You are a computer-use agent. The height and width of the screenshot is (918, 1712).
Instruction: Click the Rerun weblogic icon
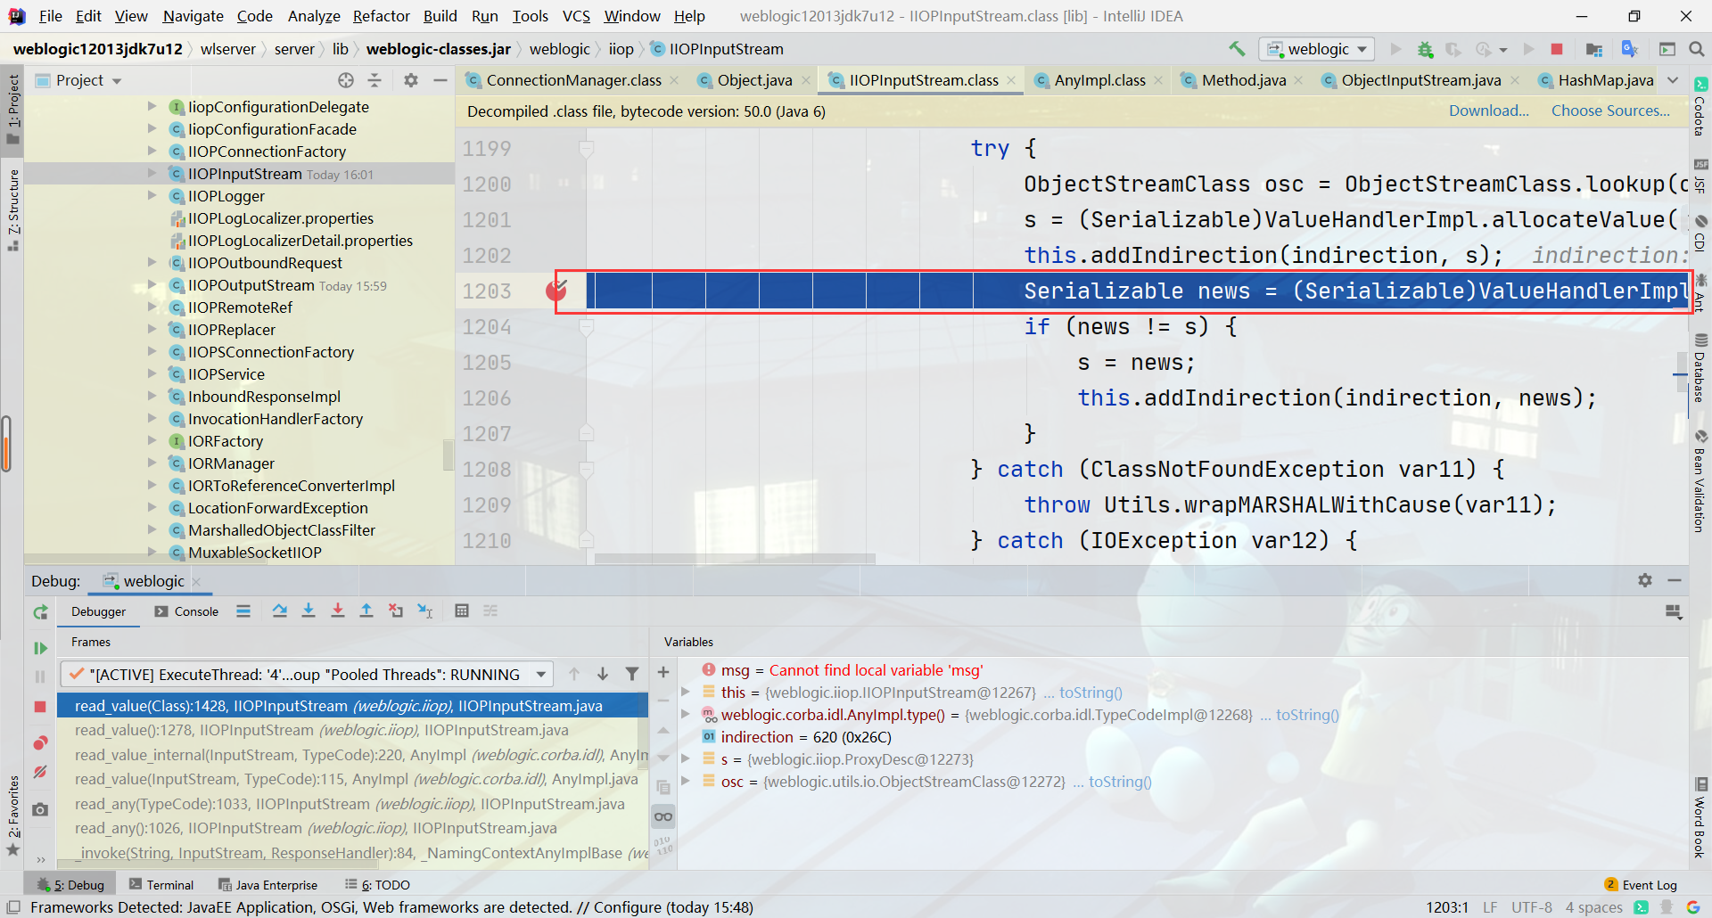tap(40, 612)
